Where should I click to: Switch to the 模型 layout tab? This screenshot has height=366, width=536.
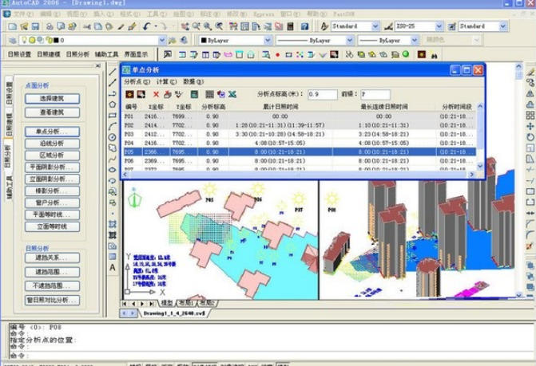(x=167, y=304)
